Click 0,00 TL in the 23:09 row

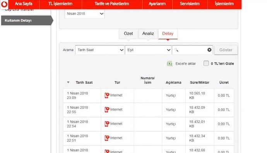tap(224, 96)
